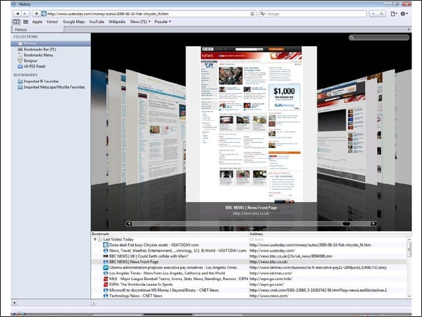Open the Show All Bookmarks book icon
The image size is (422, 317).
pos(16,22)
